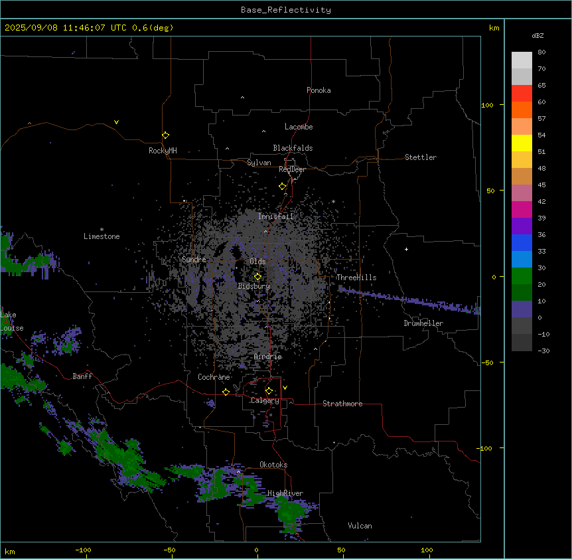
Task: Click the Olds town label
Action: click(257, 262)
